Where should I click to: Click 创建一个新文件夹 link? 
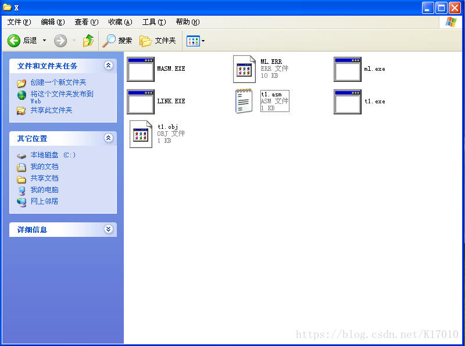coord(59,82)
